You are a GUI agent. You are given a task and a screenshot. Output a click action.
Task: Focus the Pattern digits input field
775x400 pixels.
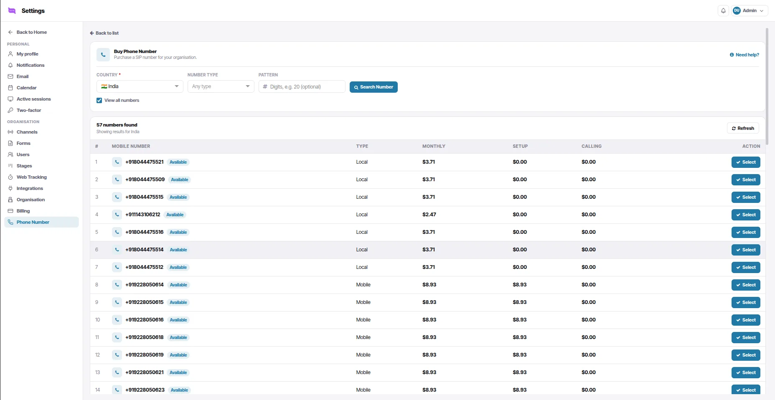click(x=302, y=86)
